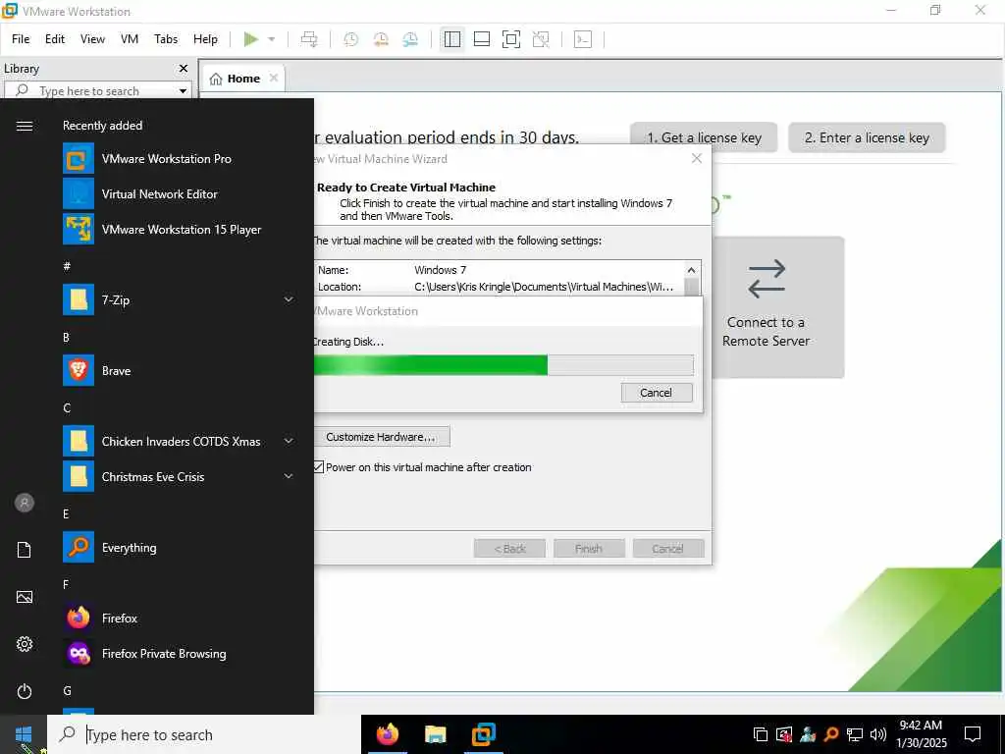This screenshot has width=1005, height=754.
Task: Click the green Power On play icon
Action: click(x=250, y=39)
